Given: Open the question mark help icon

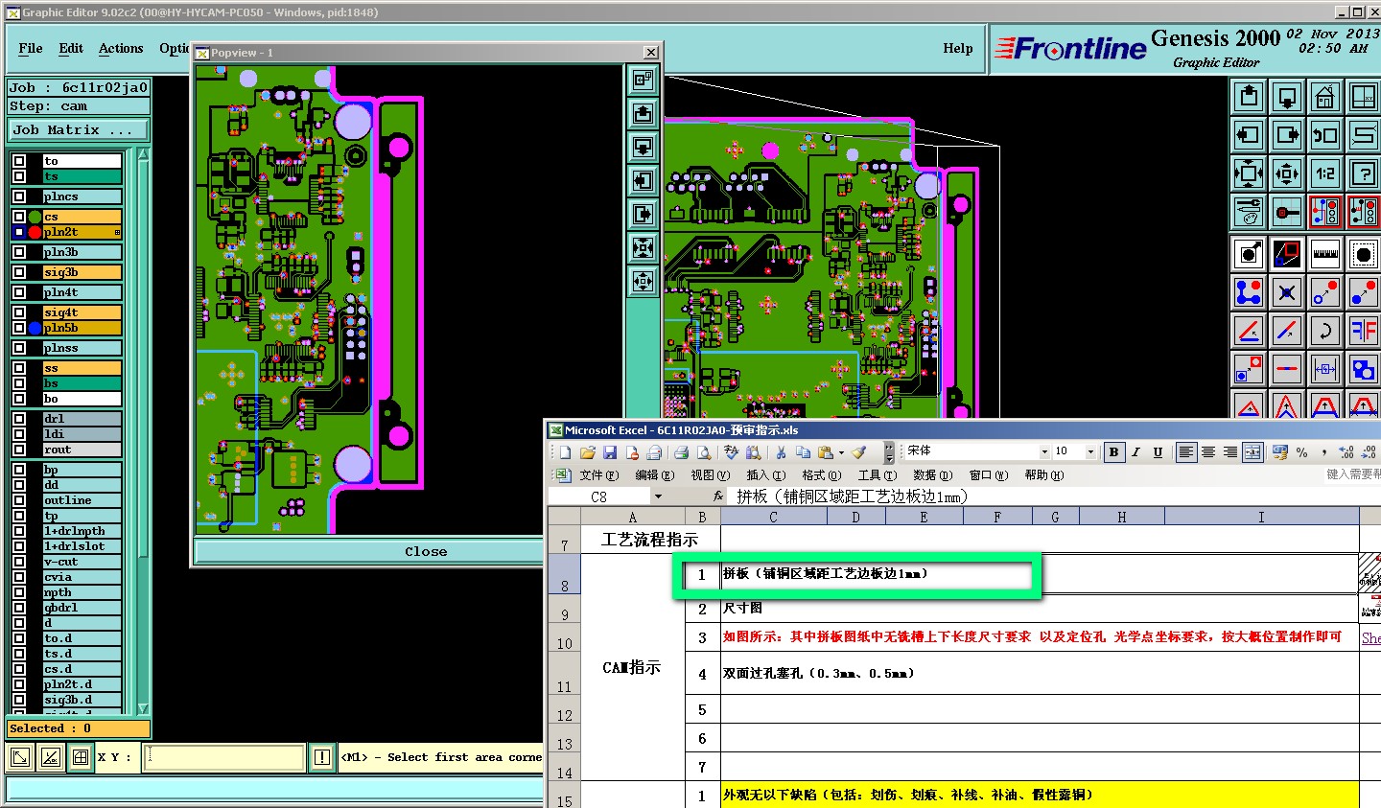Looking at the screenshot, I should [x=1363, y=173].
